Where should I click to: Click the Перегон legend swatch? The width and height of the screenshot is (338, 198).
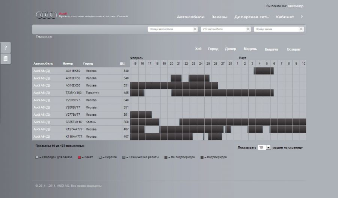pos(100,157)
